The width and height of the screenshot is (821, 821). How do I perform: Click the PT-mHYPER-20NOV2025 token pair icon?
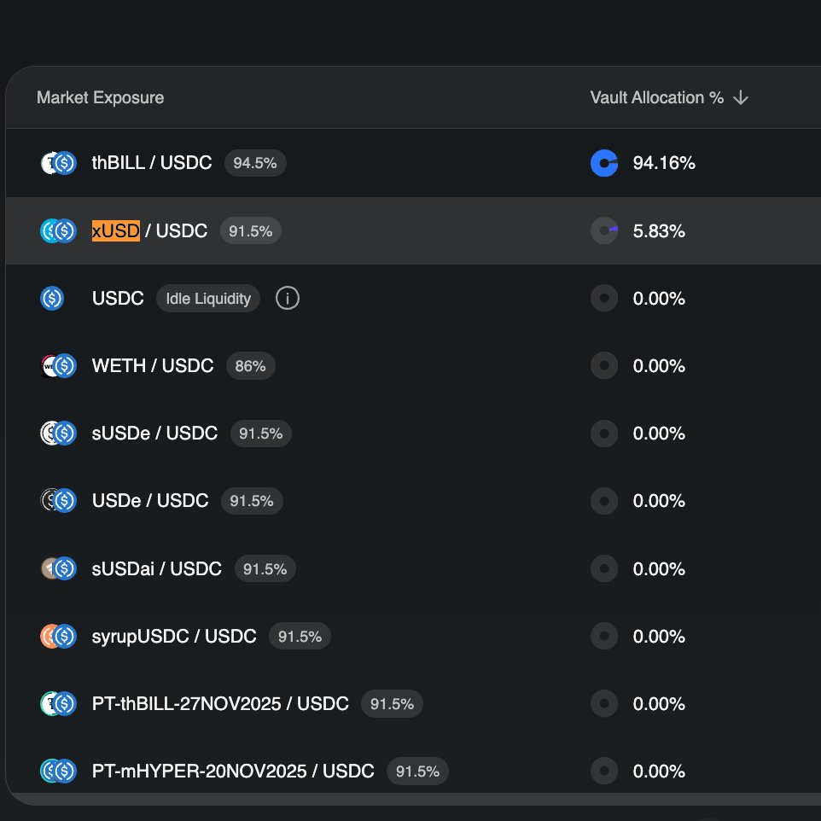pos(59,772)
